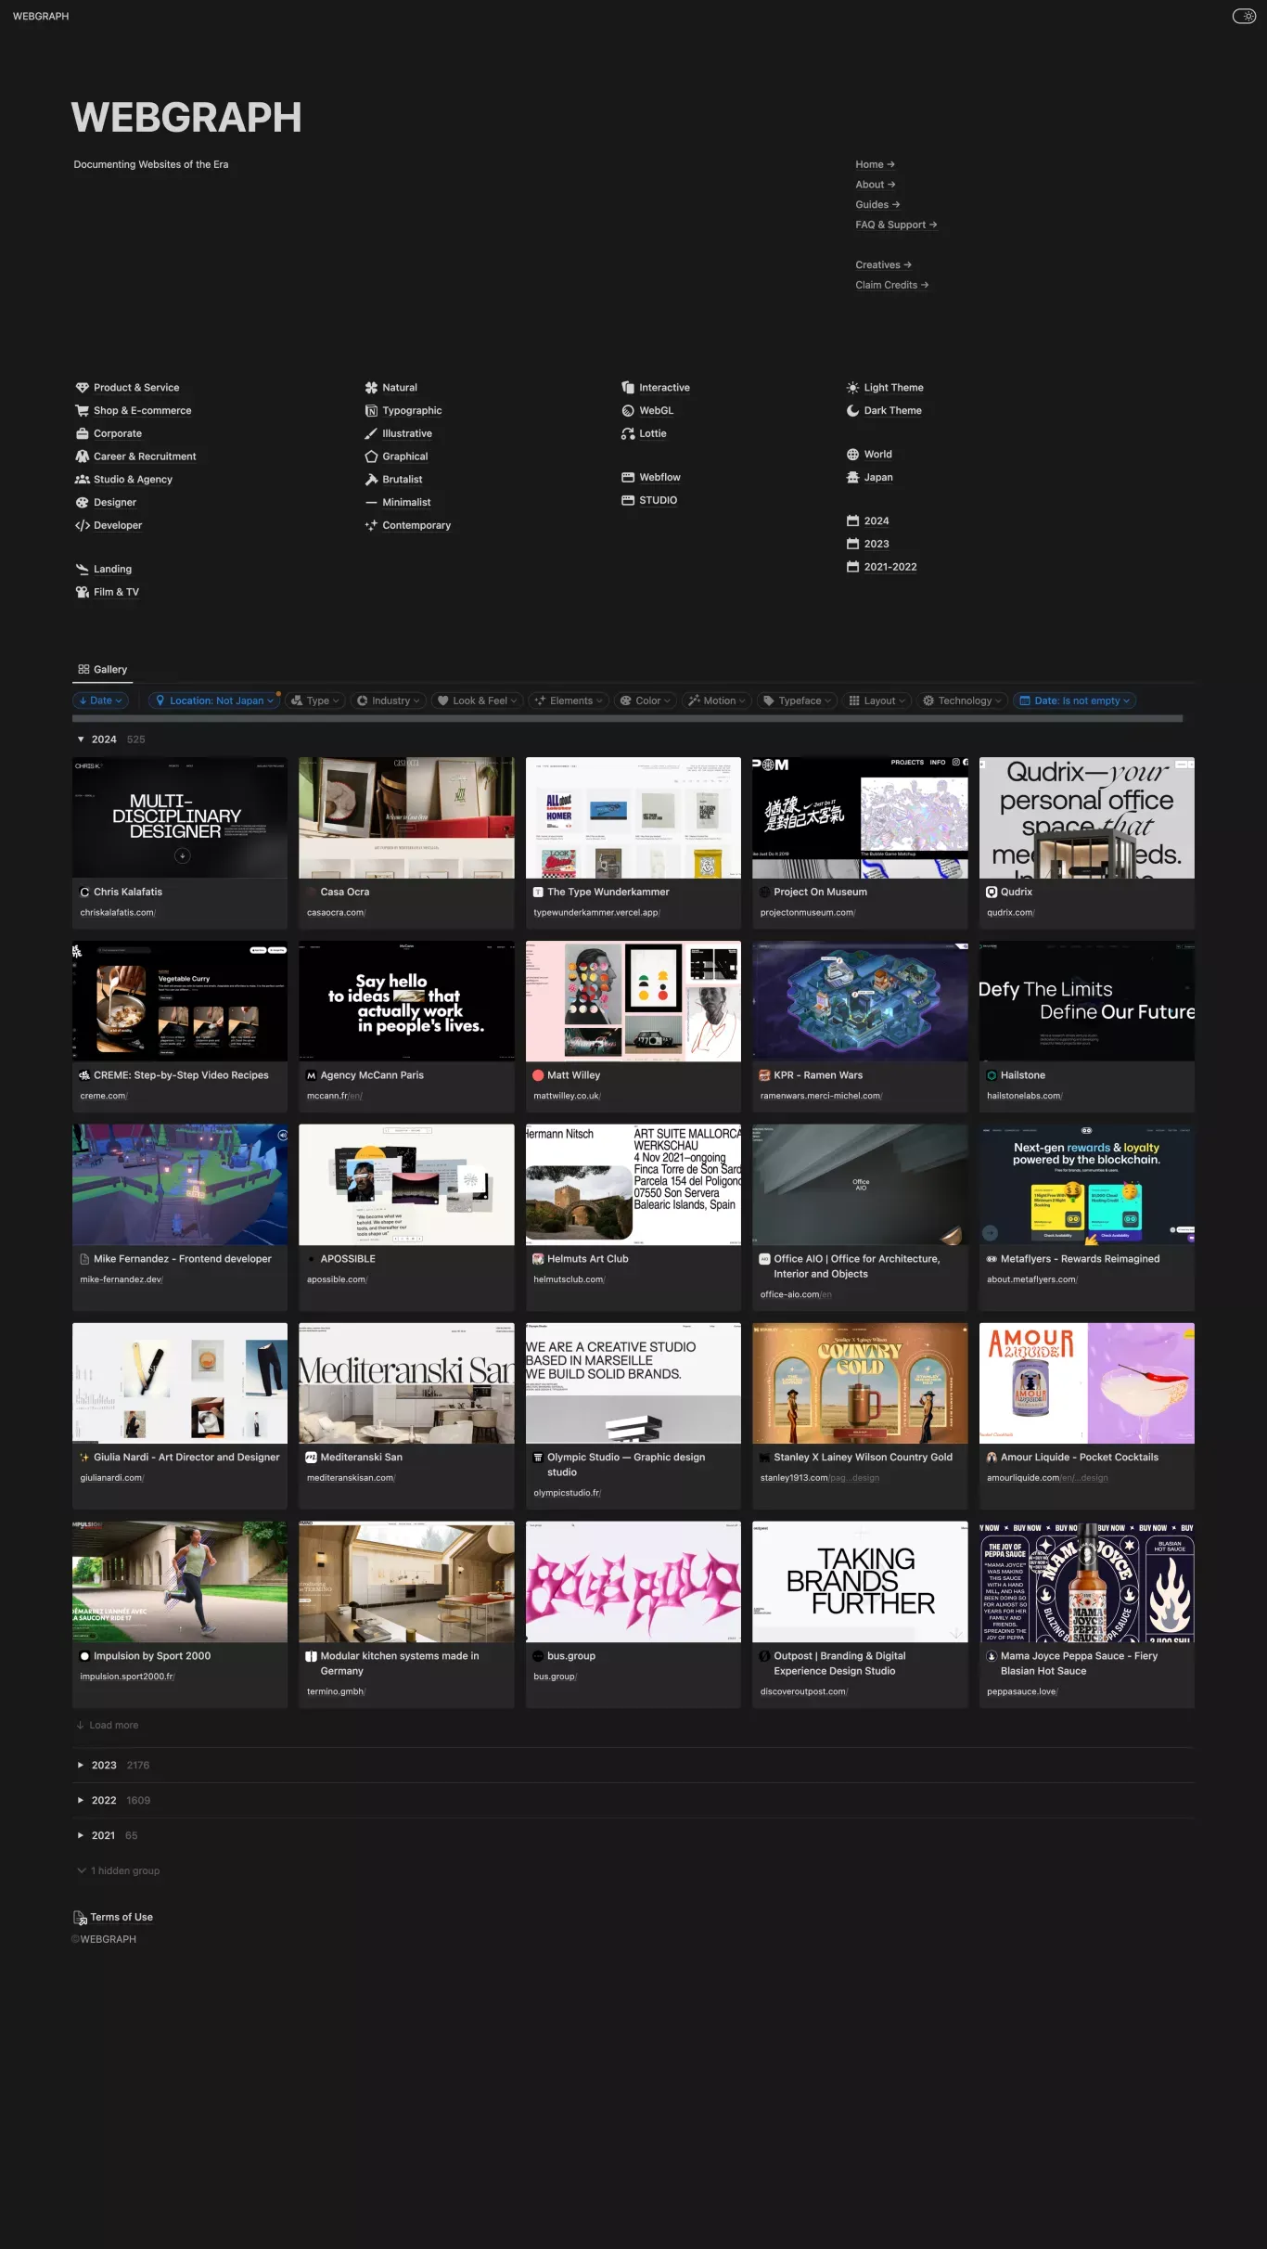Click the Product & Service diamond icon
Screen dimensions: 1267x2249
pos(83,388)
